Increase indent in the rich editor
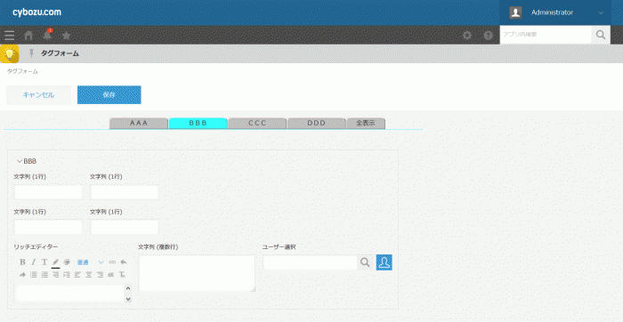623x322 pixels. (x=67, y=274)
